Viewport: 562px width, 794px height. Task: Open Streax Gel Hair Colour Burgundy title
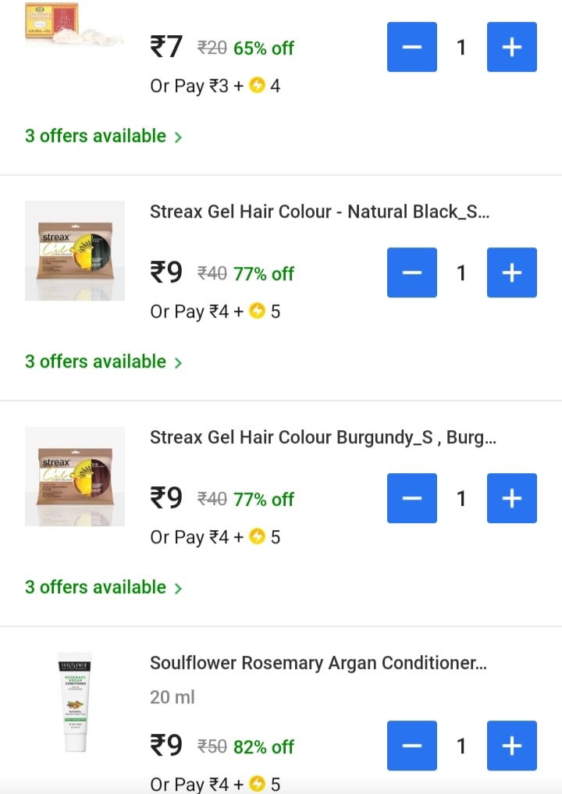322,437
